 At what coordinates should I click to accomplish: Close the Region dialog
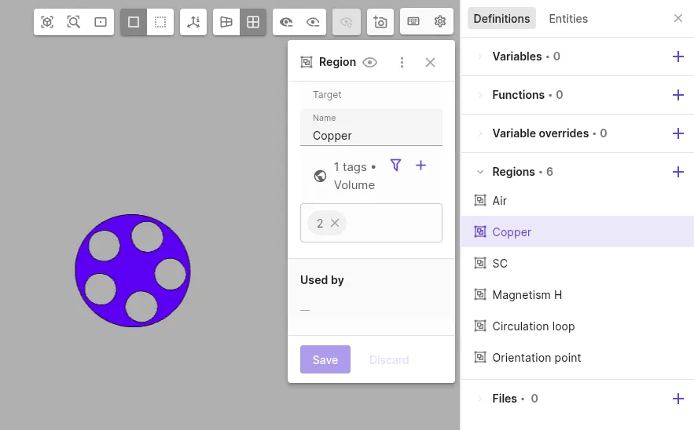pyautogui.click(x=430, y=62)
